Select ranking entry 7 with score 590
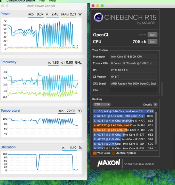175x185 pixels. [123, 139]
